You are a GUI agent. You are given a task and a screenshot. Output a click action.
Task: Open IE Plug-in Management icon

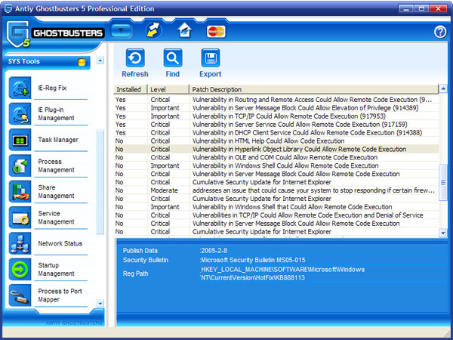click(x=20, y=114)
